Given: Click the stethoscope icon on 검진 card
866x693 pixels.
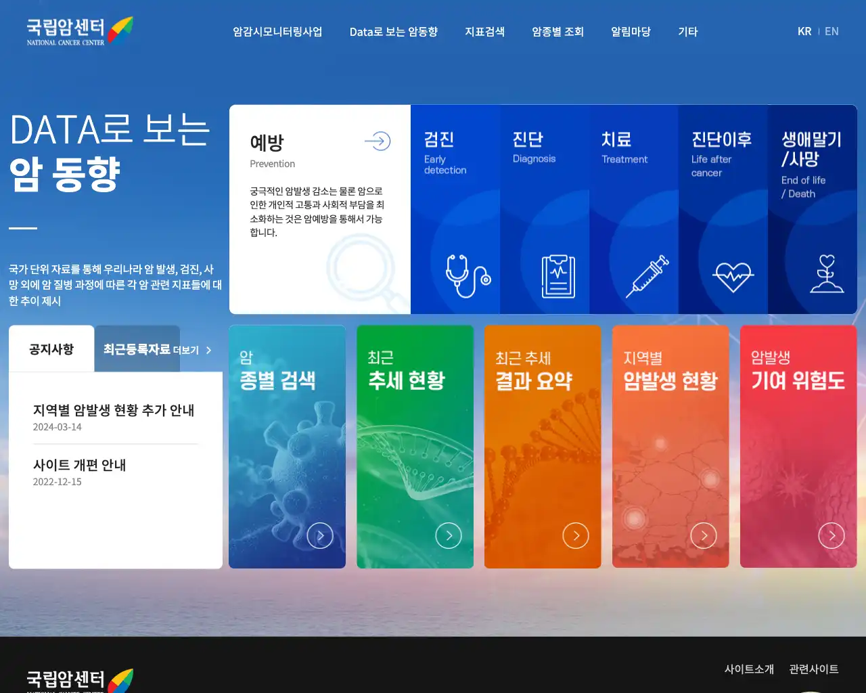Looking at the screenshot, I should click(468, 275).
